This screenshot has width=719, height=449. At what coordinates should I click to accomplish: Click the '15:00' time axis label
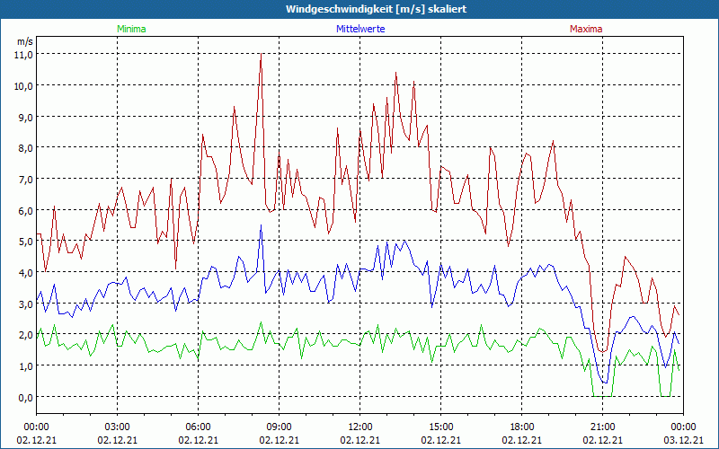[441, 427]
